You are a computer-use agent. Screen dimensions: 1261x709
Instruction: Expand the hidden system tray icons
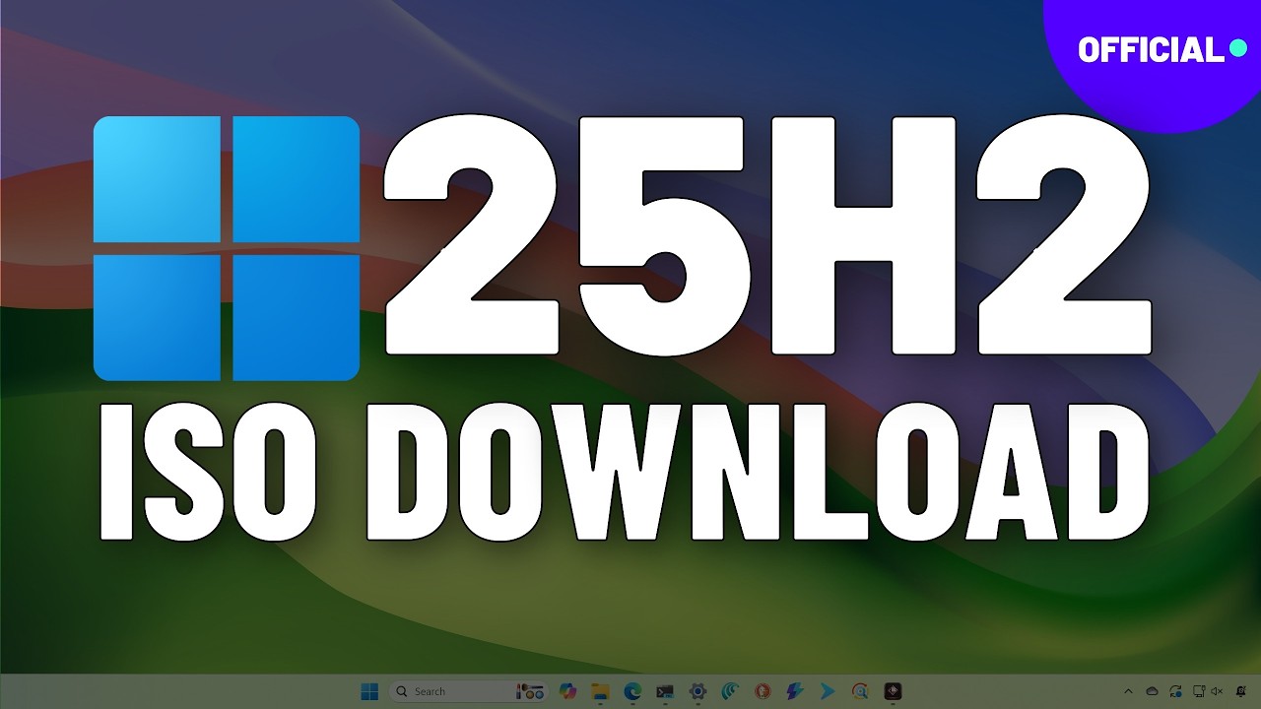coord(1128,691)
